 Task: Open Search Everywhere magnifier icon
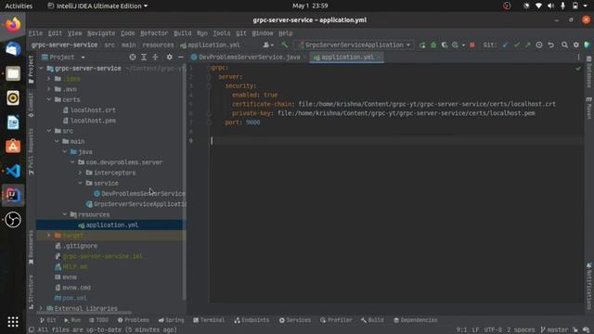(564, 45)
